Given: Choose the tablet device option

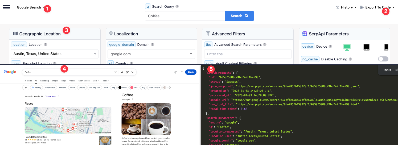Looking at the screenshot, I should coord(367,47).
